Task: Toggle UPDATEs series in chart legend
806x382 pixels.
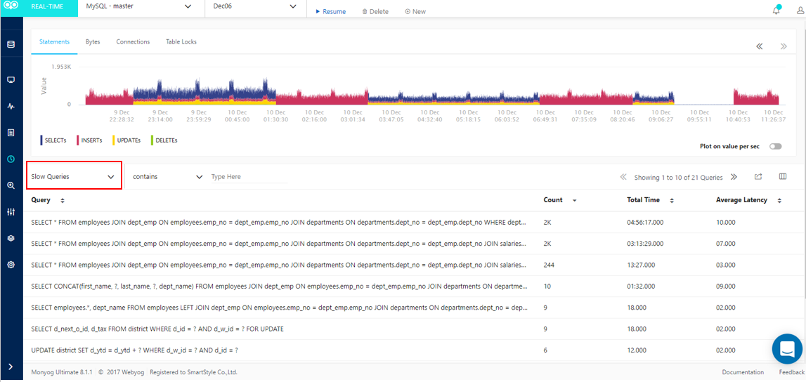Action: coord(126,140)
